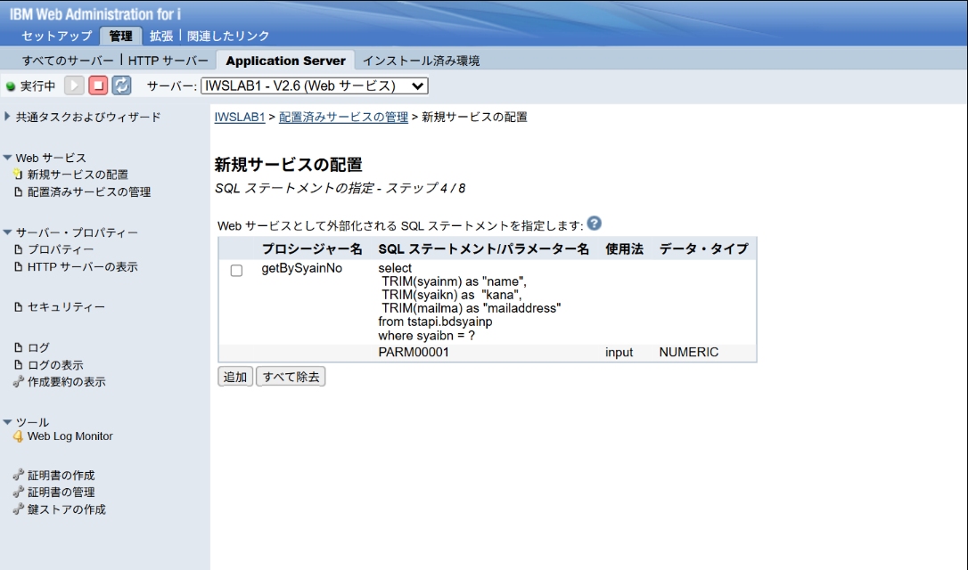
Task: Click the input usage cell
Action: 619,352
